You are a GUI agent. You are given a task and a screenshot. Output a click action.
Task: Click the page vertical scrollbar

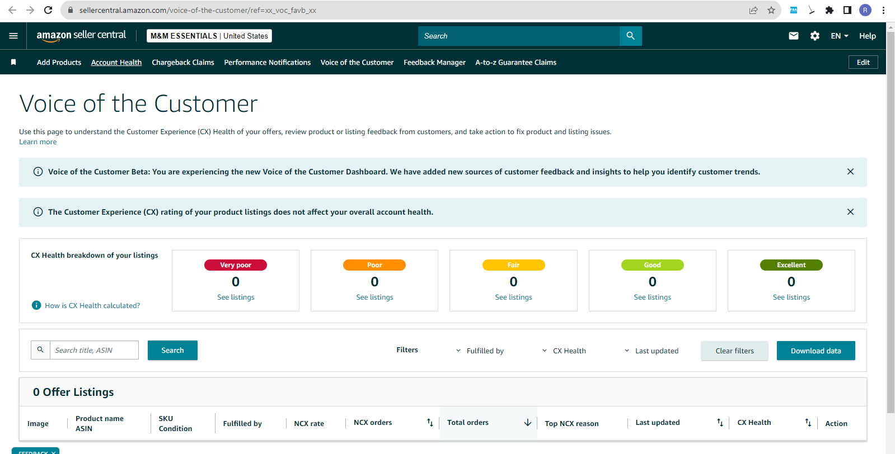[891, 224]
